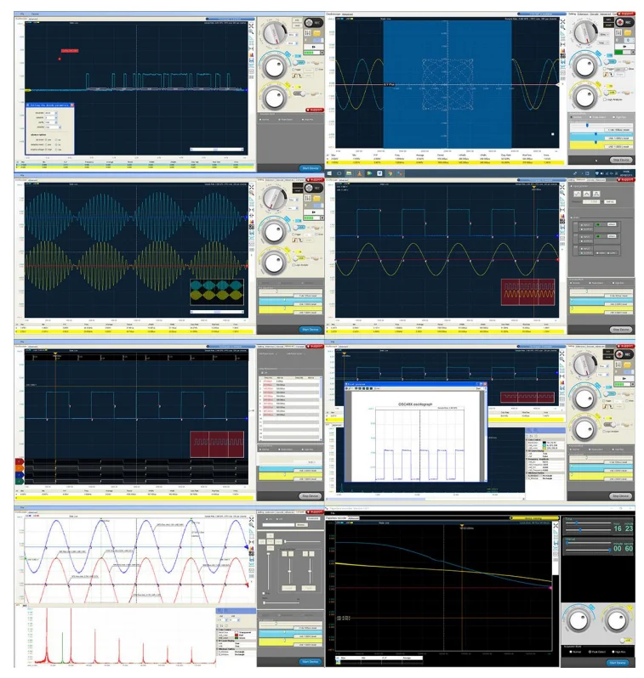Screen dimensions: 644x678
Task: Select first waveform shape icon in signal generator panel
Action: point(578,194)
